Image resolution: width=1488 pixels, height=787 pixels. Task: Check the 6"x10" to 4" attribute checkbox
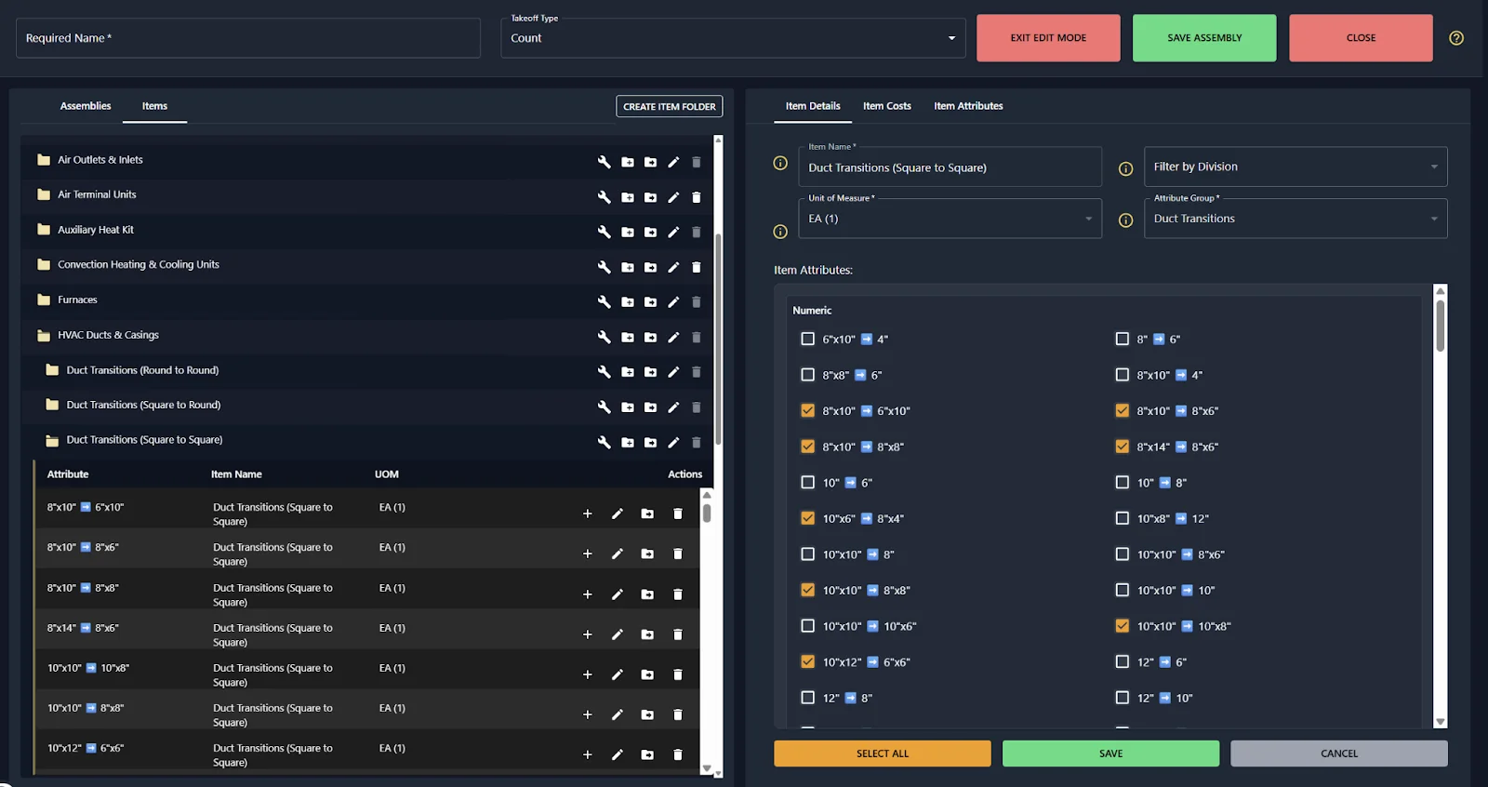coord(807,340)
